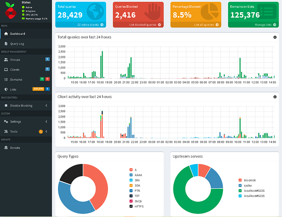This screenshot has width=282, height=217.
Task: Click the 2,416 queries blocked value
Action: [x=125, y=15]
